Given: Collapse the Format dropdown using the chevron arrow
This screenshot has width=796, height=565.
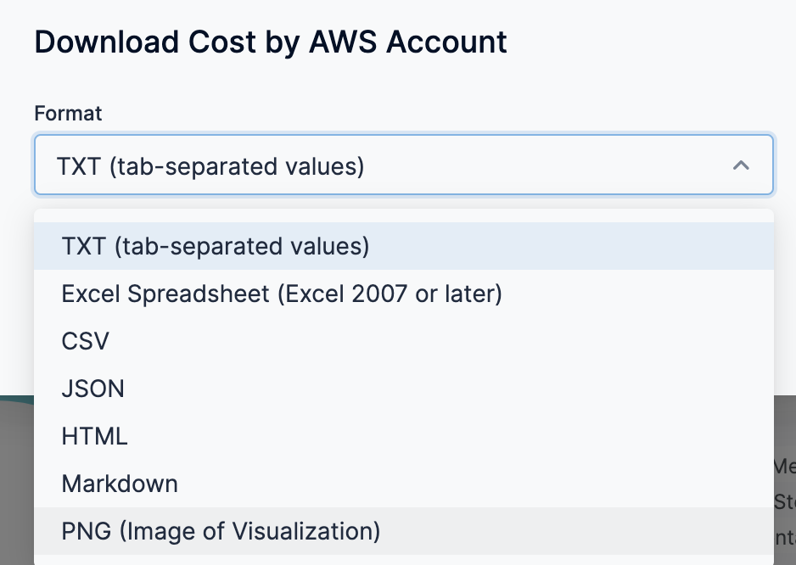Looking at the screenshot, I should click(x=740, y=165).
